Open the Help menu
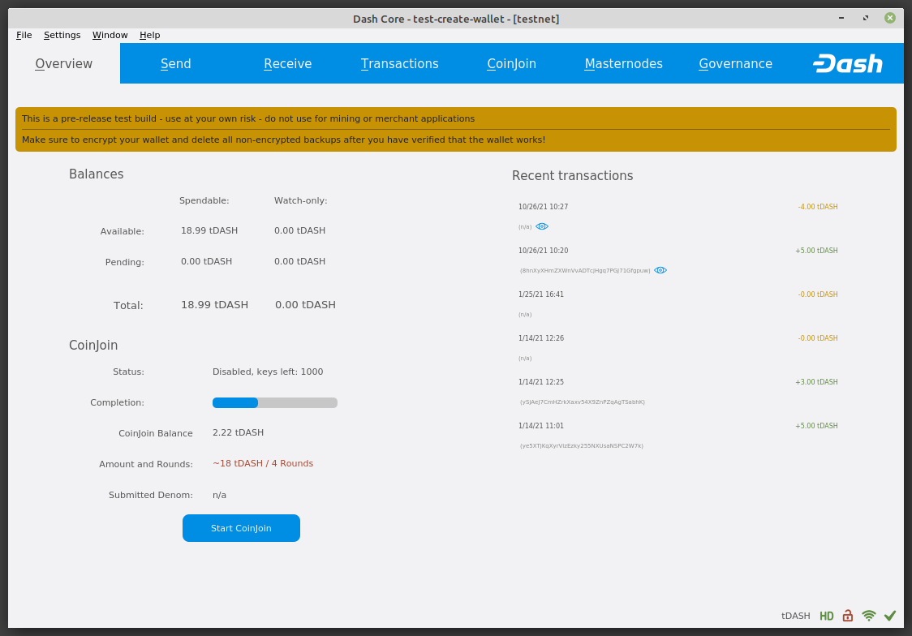 (149, 35)
